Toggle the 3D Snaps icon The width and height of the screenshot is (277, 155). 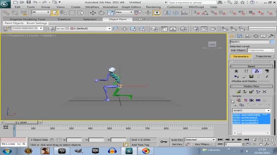pyautogui.click(x=196, y=13)
